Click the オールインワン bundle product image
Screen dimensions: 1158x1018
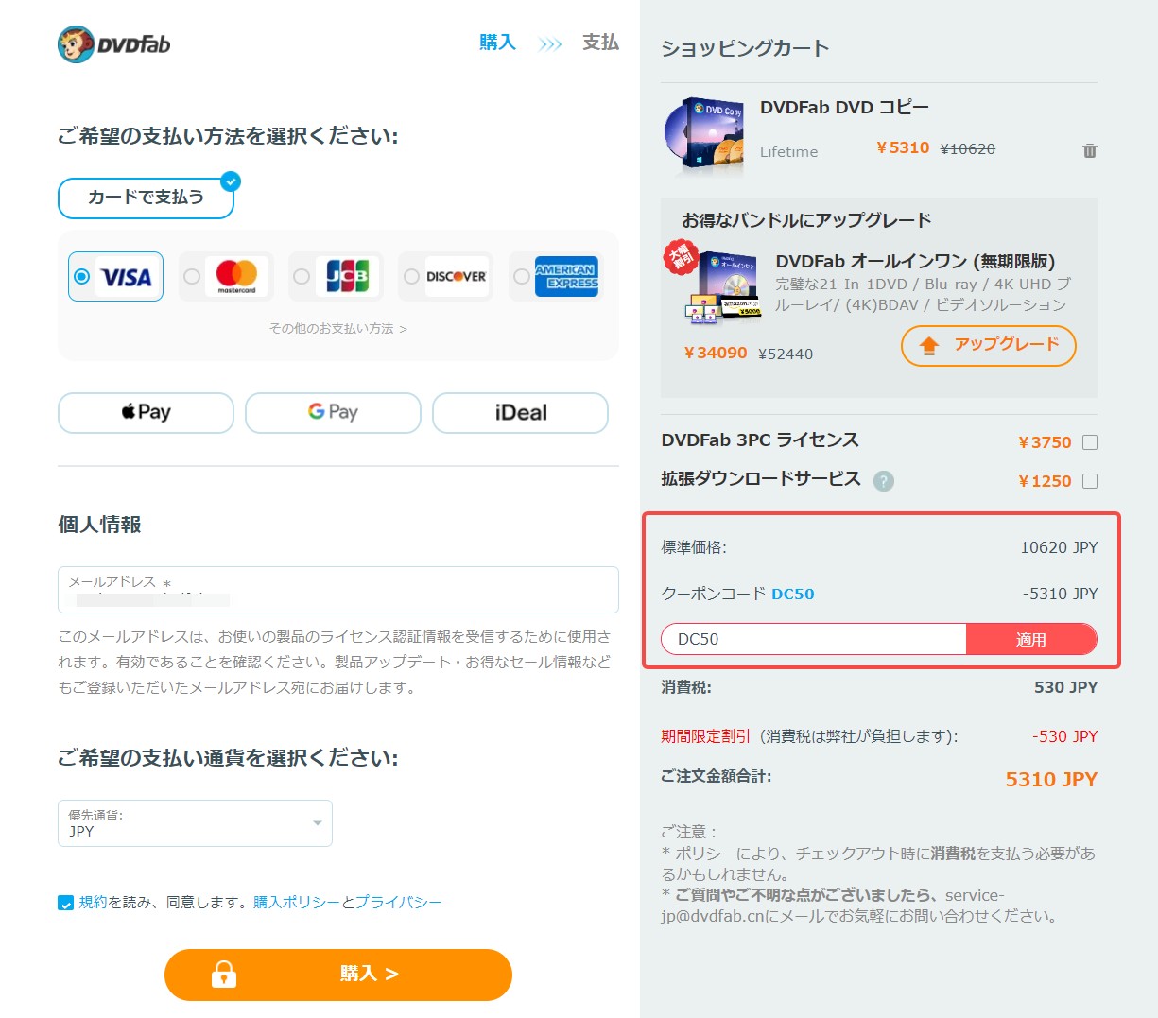coord(723,286)
